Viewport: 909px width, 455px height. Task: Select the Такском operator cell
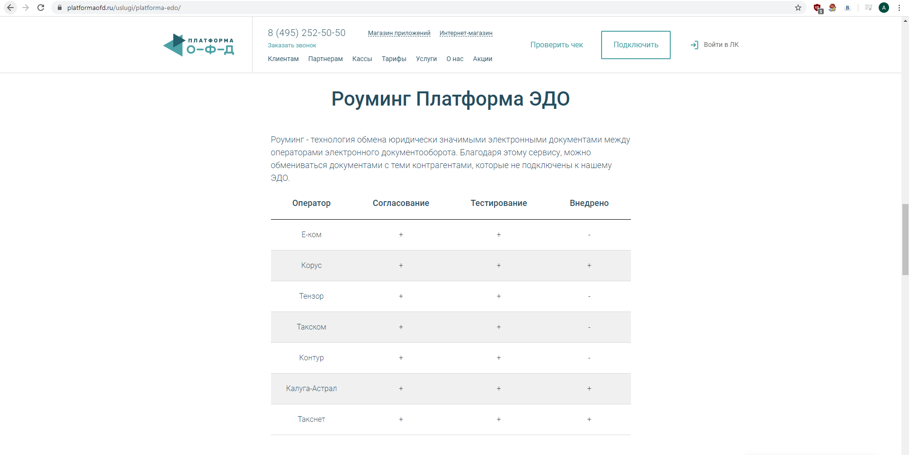[x=312, y=327]
